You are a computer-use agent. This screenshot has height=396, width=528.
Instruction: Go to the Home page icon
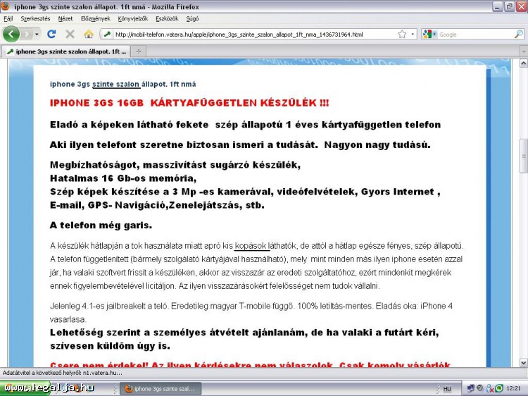pos(88,34)
